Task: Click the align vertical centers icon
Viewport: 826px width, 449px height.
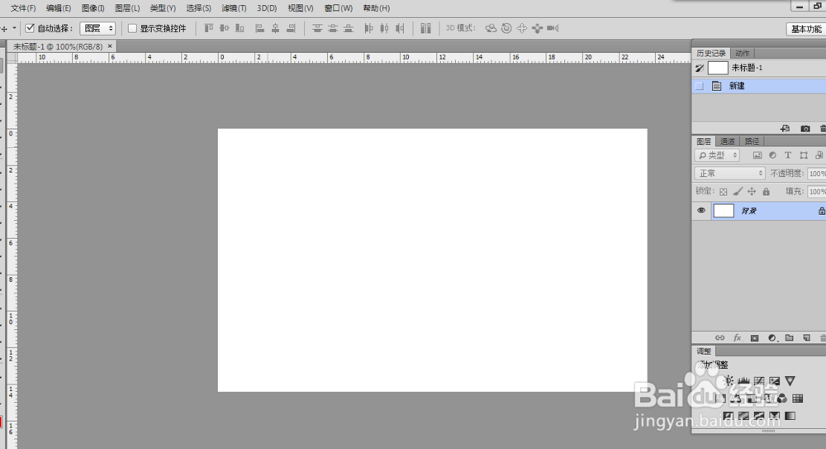Action: (225, 28)
